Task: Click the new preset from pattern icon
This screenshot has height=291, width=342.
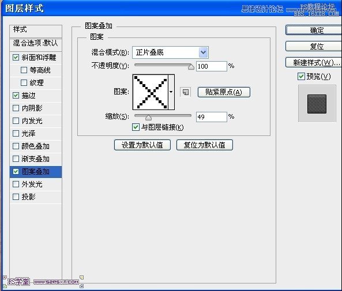Action: (x=185, y=92)
